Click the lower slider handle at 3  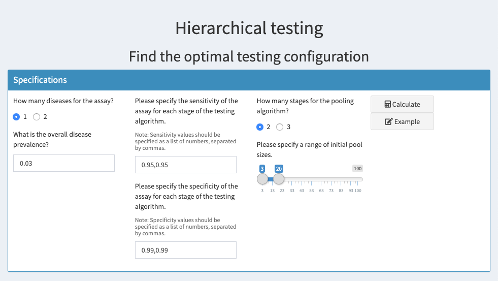(x=262, y=179)
